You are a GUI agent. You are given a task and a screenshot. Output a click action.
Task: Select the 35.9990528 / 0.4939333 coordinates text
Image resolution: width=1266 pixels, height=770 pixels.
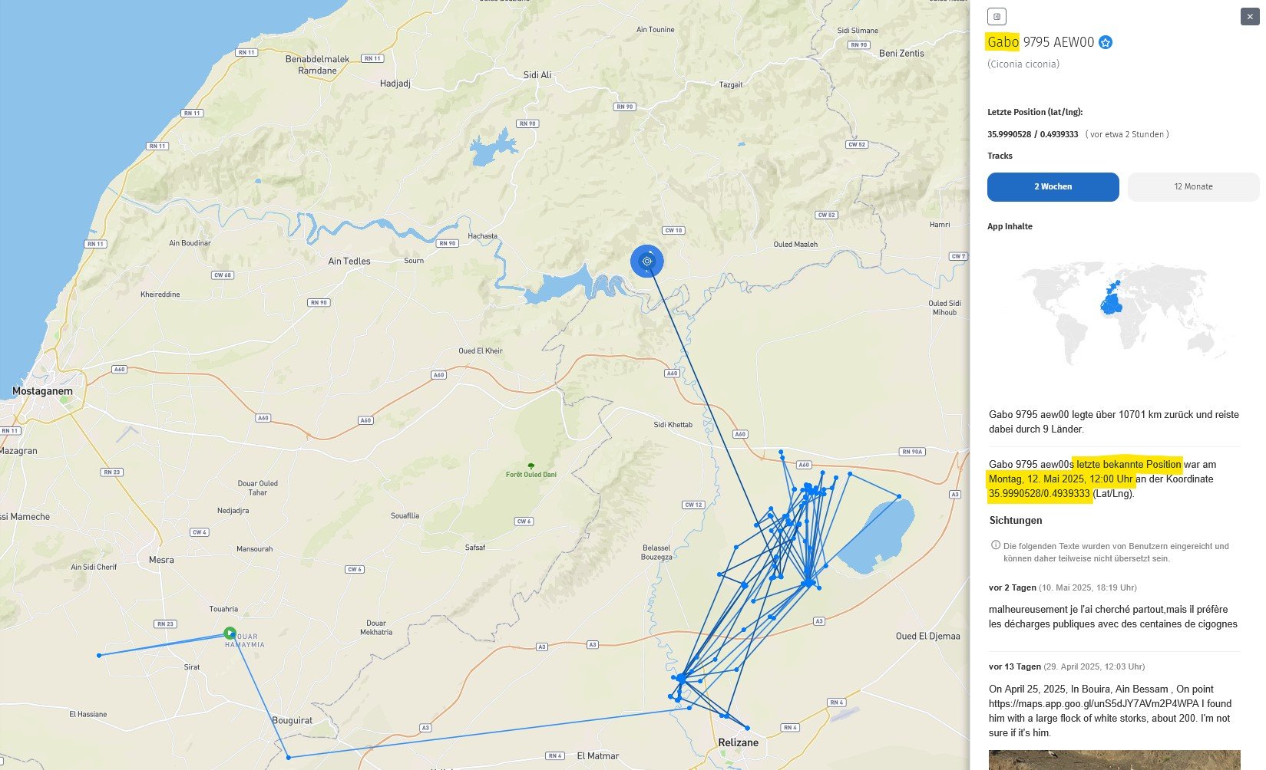tap(1033, 134)
